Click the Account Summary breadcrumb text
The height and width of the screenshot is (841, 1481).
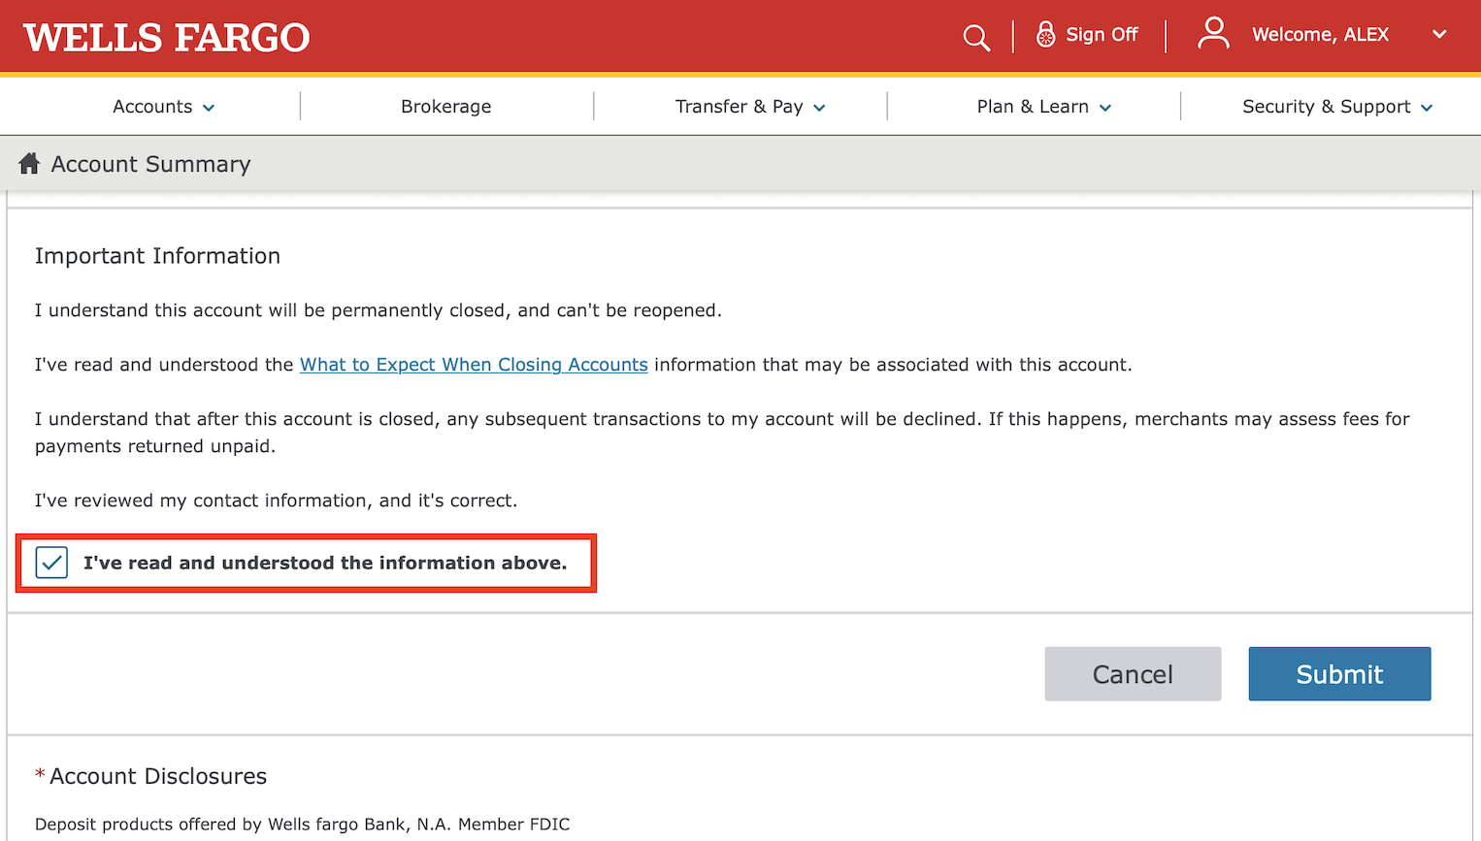point(150,164)
